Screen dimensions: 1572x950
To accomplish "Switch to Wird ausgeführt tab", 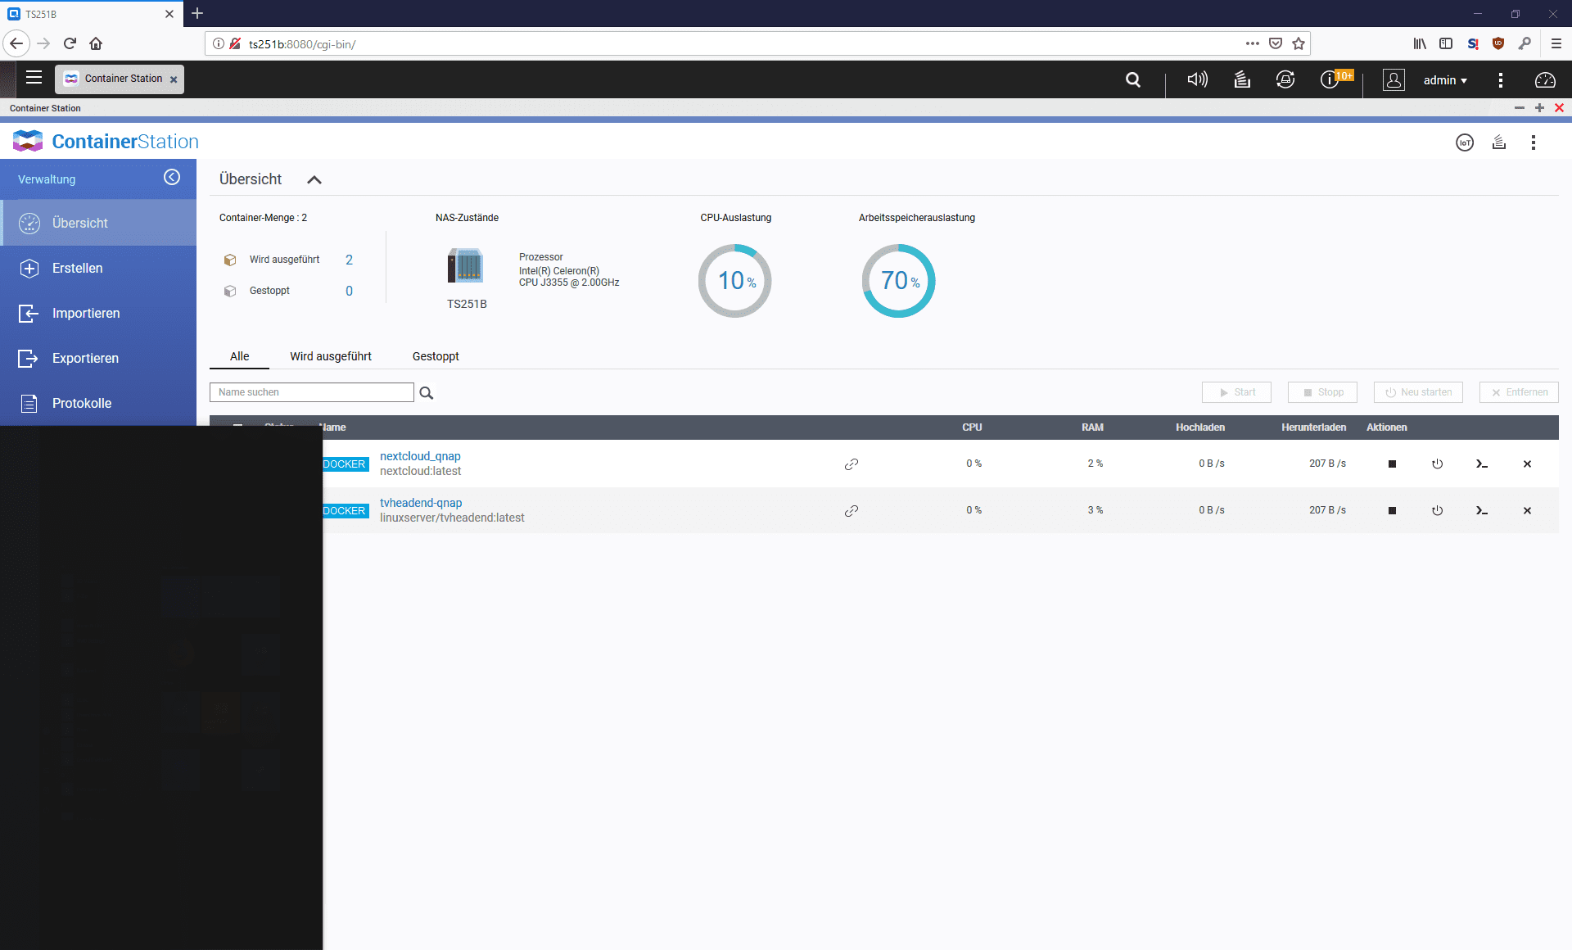I will 331,356.
